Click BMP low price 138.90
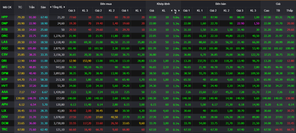 pos(290,98)
